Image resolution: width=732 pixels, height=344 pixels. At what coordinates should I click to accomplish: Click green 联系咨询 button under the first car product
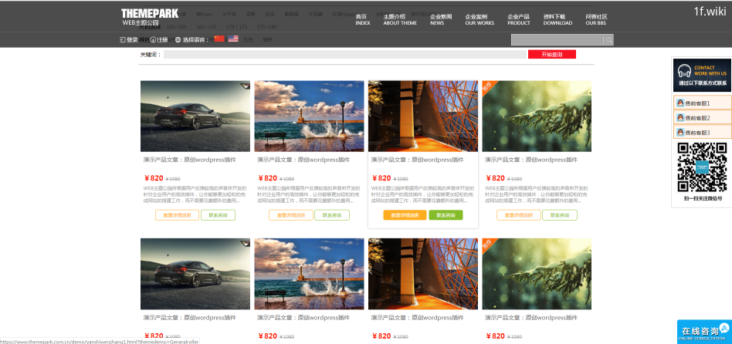[x=219, y=215]
